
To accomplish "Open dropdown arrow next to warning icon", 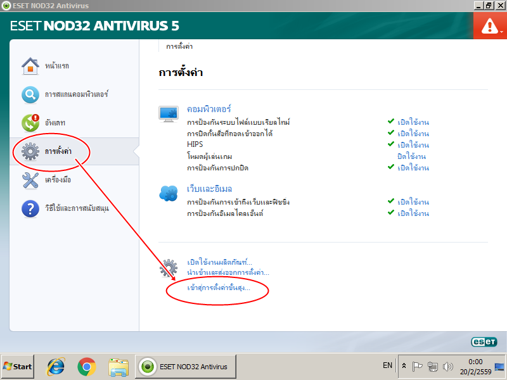I will [x=501, y=32].
